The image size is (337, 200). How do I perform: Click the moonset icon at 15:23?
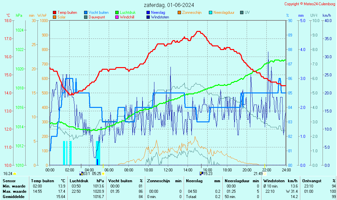201,173
